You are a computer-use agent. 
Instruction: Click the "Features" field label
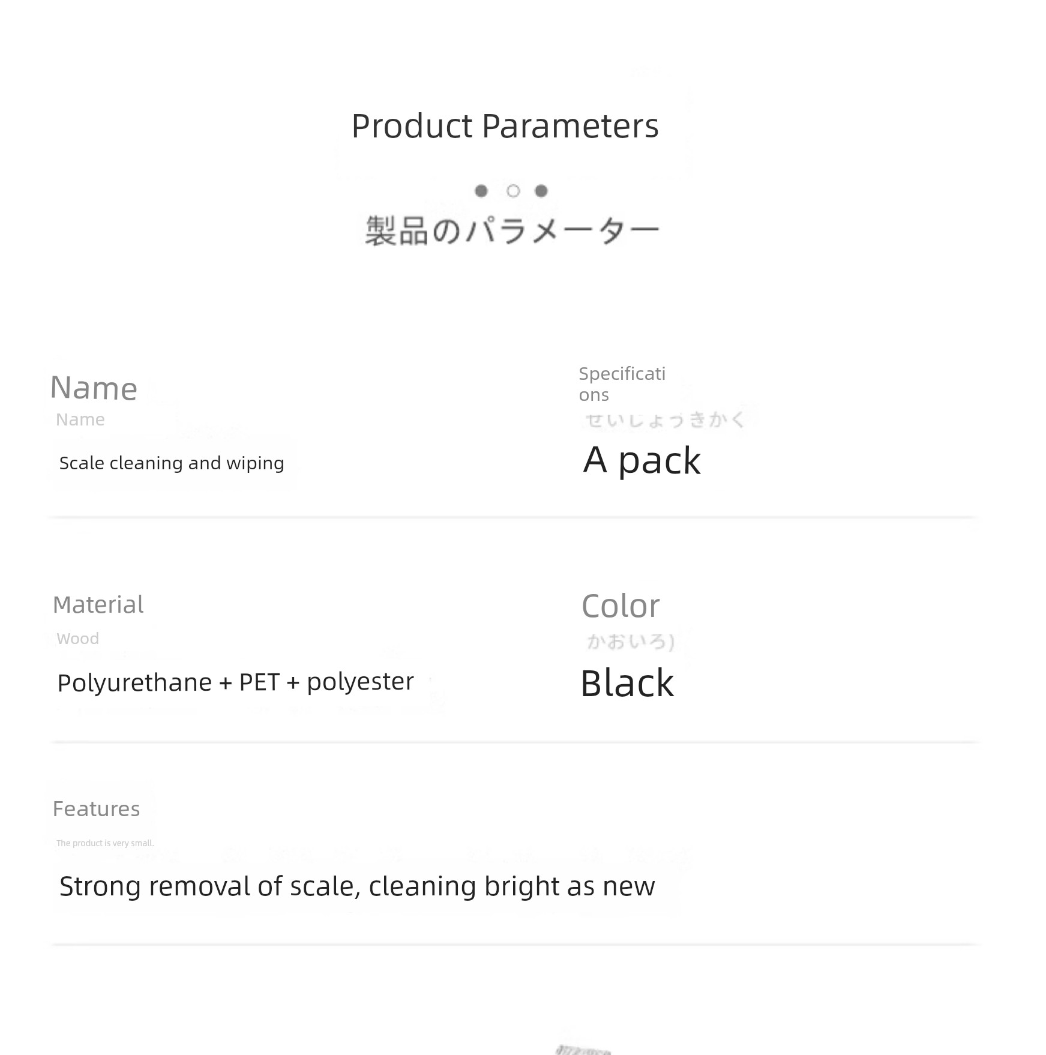[96, 809]
